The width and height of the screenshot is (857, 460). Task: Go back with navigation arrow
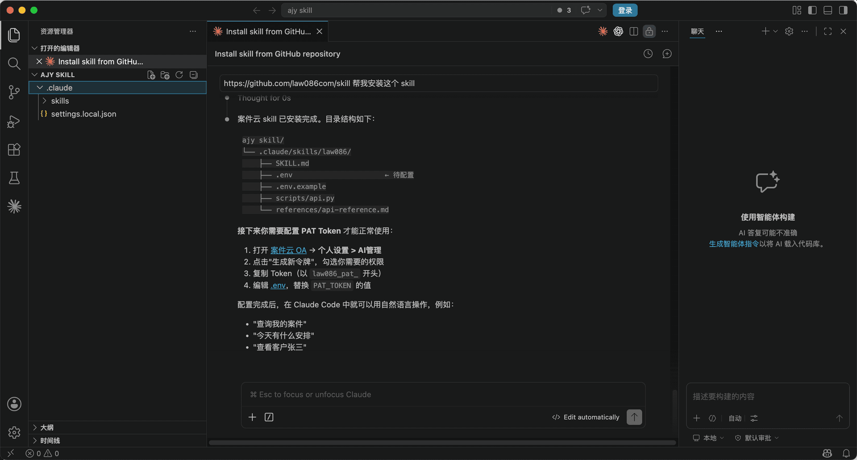click(x=257, y=10)
